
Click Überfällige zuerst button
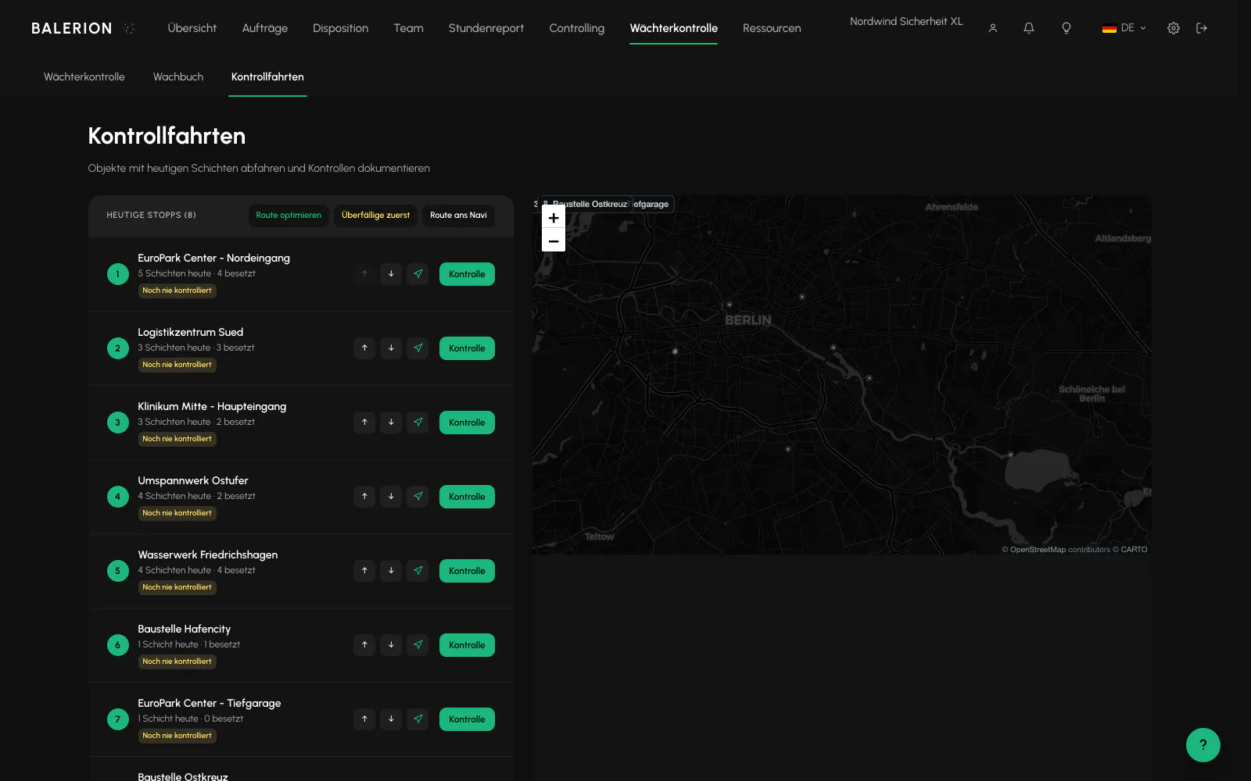(375, 216)
